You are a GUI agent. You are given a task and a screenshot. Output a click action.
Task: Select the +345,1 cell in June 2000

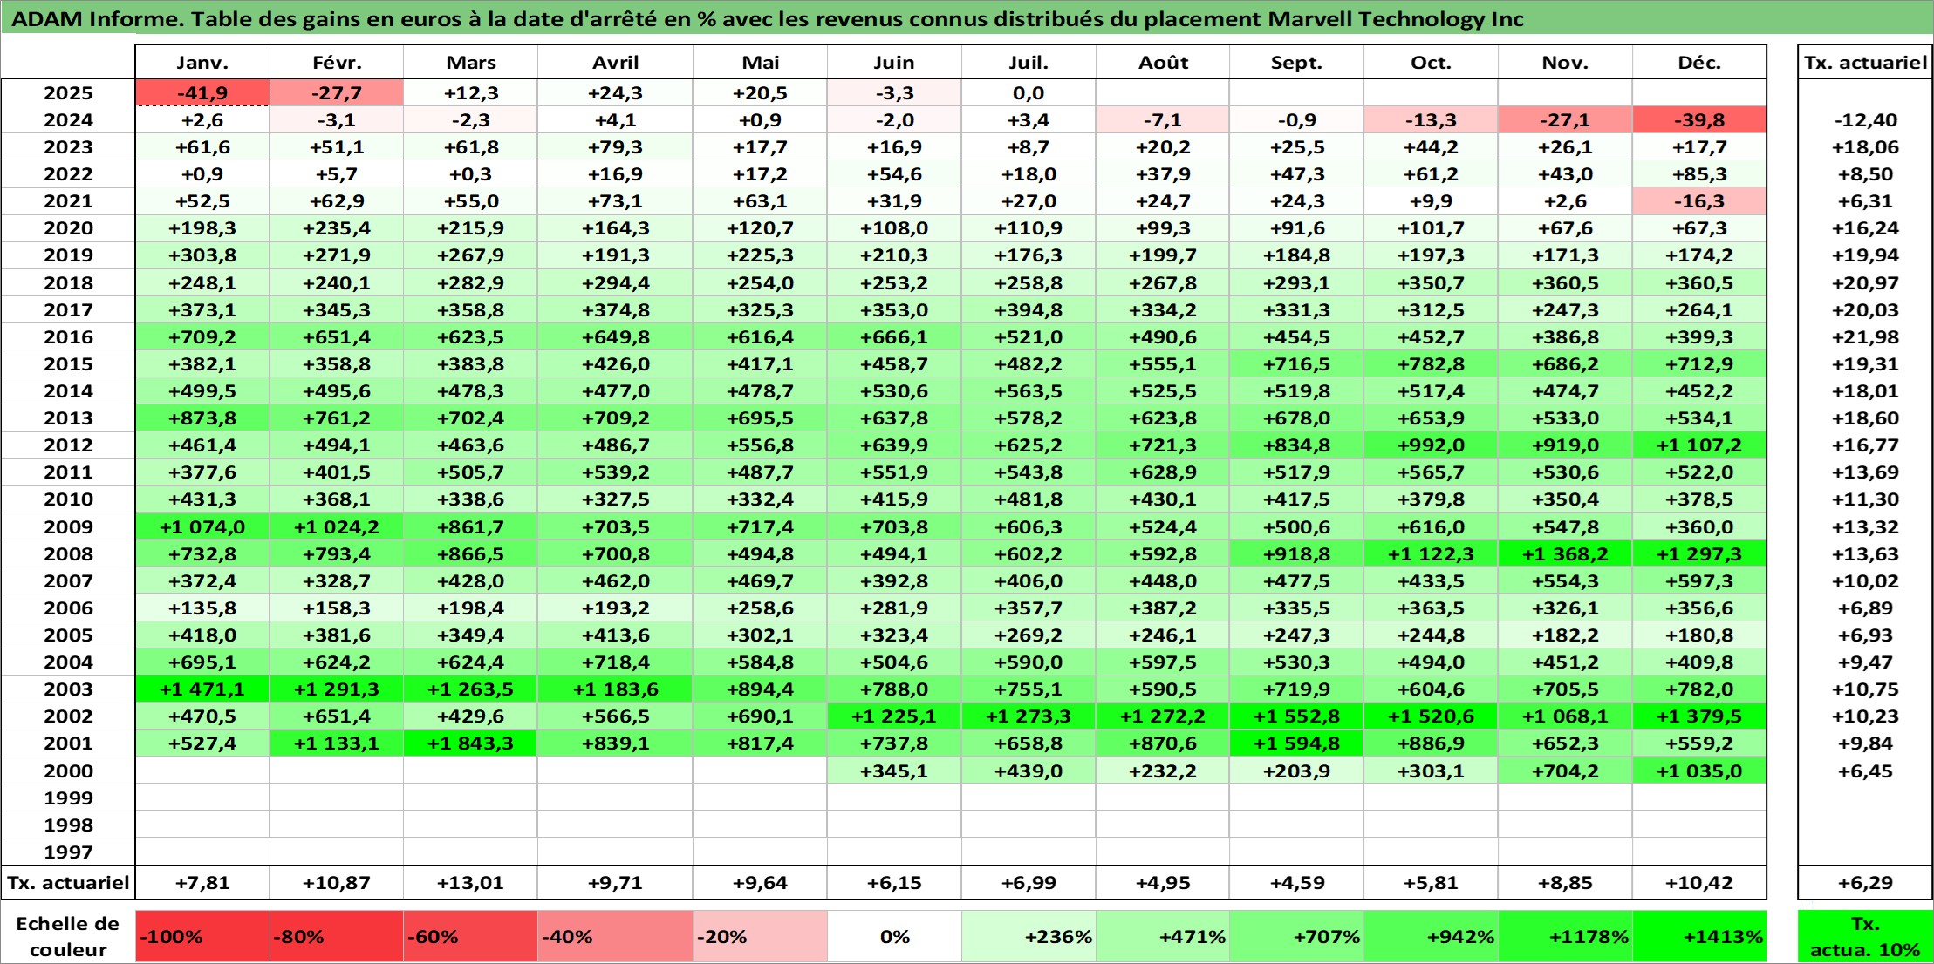pos(894,771)
